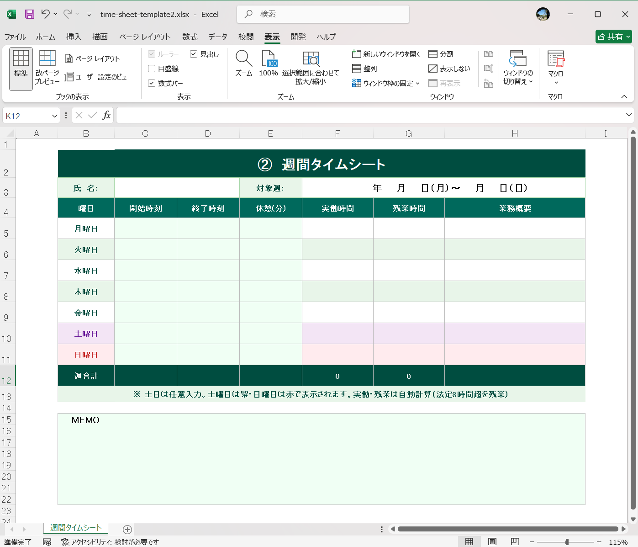Click the formula bar cancel X icon
The width and height of the screenshot is (638, 547).
coord(79,115)
